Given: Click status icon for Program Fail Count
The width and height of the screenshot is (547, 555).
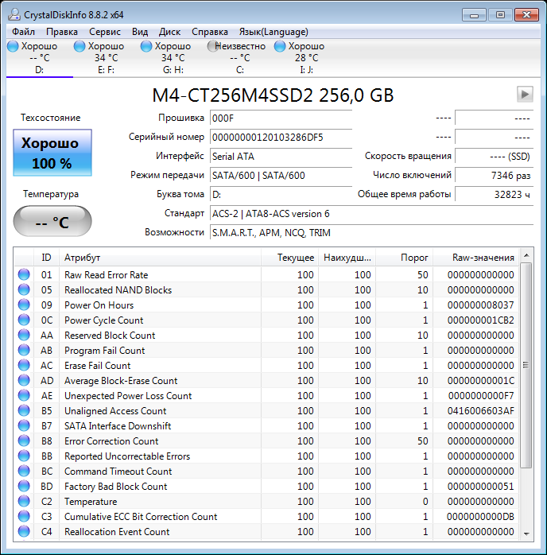Looking at the screenshot, I should point(24,350).
